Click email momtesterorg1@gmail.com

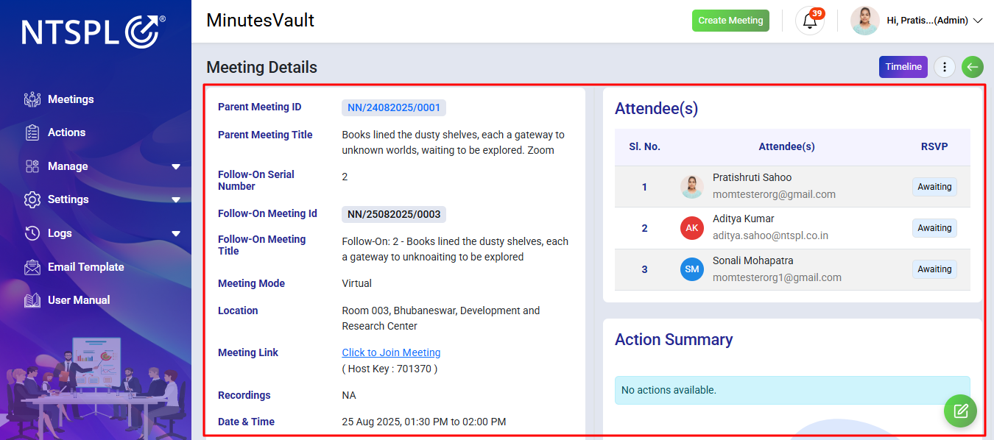tap(777, 278)
